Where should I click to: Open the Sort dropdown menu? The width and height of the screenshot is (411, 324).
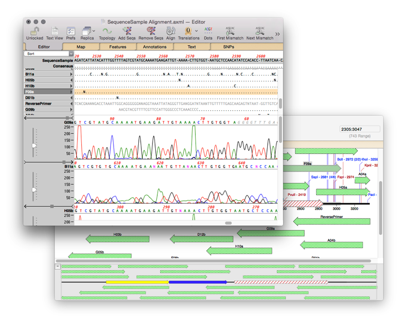tap(49, 53)
